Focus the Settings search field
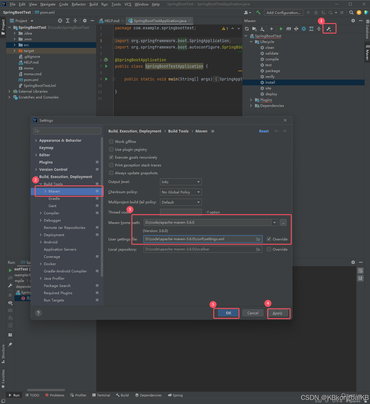Viewport: 370px width, 404px height. coord(67,131)
